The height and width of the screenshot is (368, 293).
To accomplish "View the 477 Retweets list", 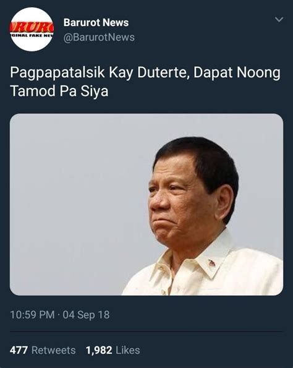I will 43,350.
